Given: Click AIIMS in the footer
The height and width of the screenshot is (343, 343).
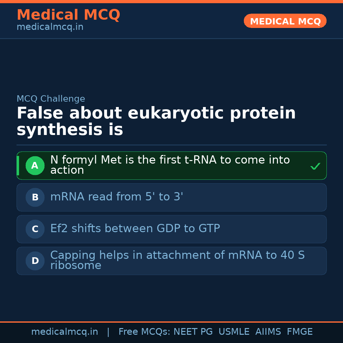Looking at the screenshot, I should point(268,332).
